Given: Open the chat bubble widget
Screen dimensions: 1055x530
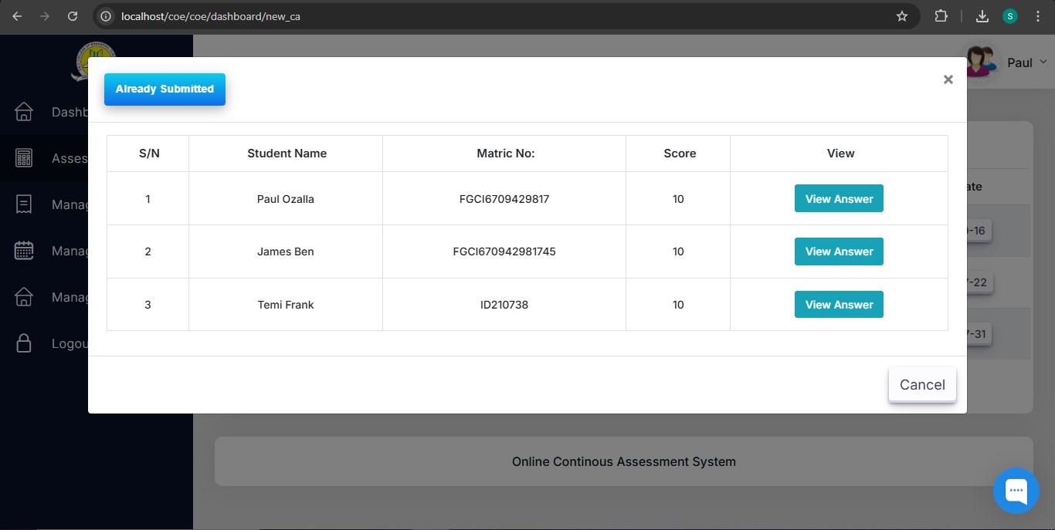Looking at the screenshot, I should click(1016, 491).
